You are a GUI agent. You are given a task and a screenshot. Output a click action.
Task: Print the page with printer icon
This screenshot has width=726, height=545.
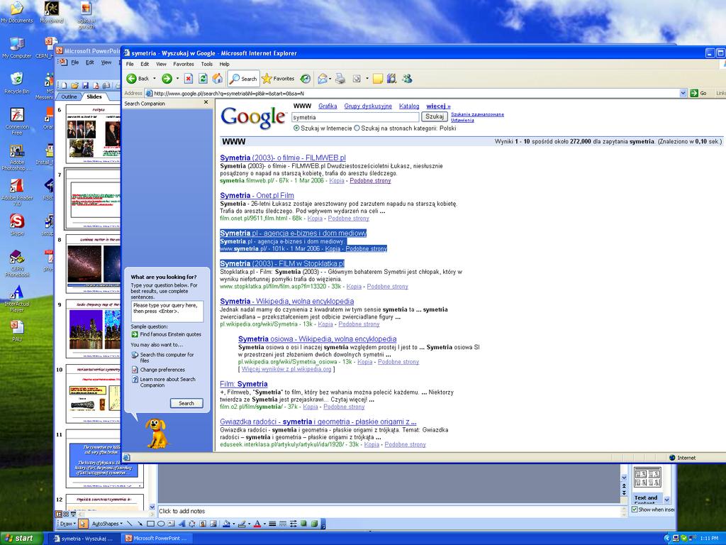pyautogui.click(x=340, y=79)
